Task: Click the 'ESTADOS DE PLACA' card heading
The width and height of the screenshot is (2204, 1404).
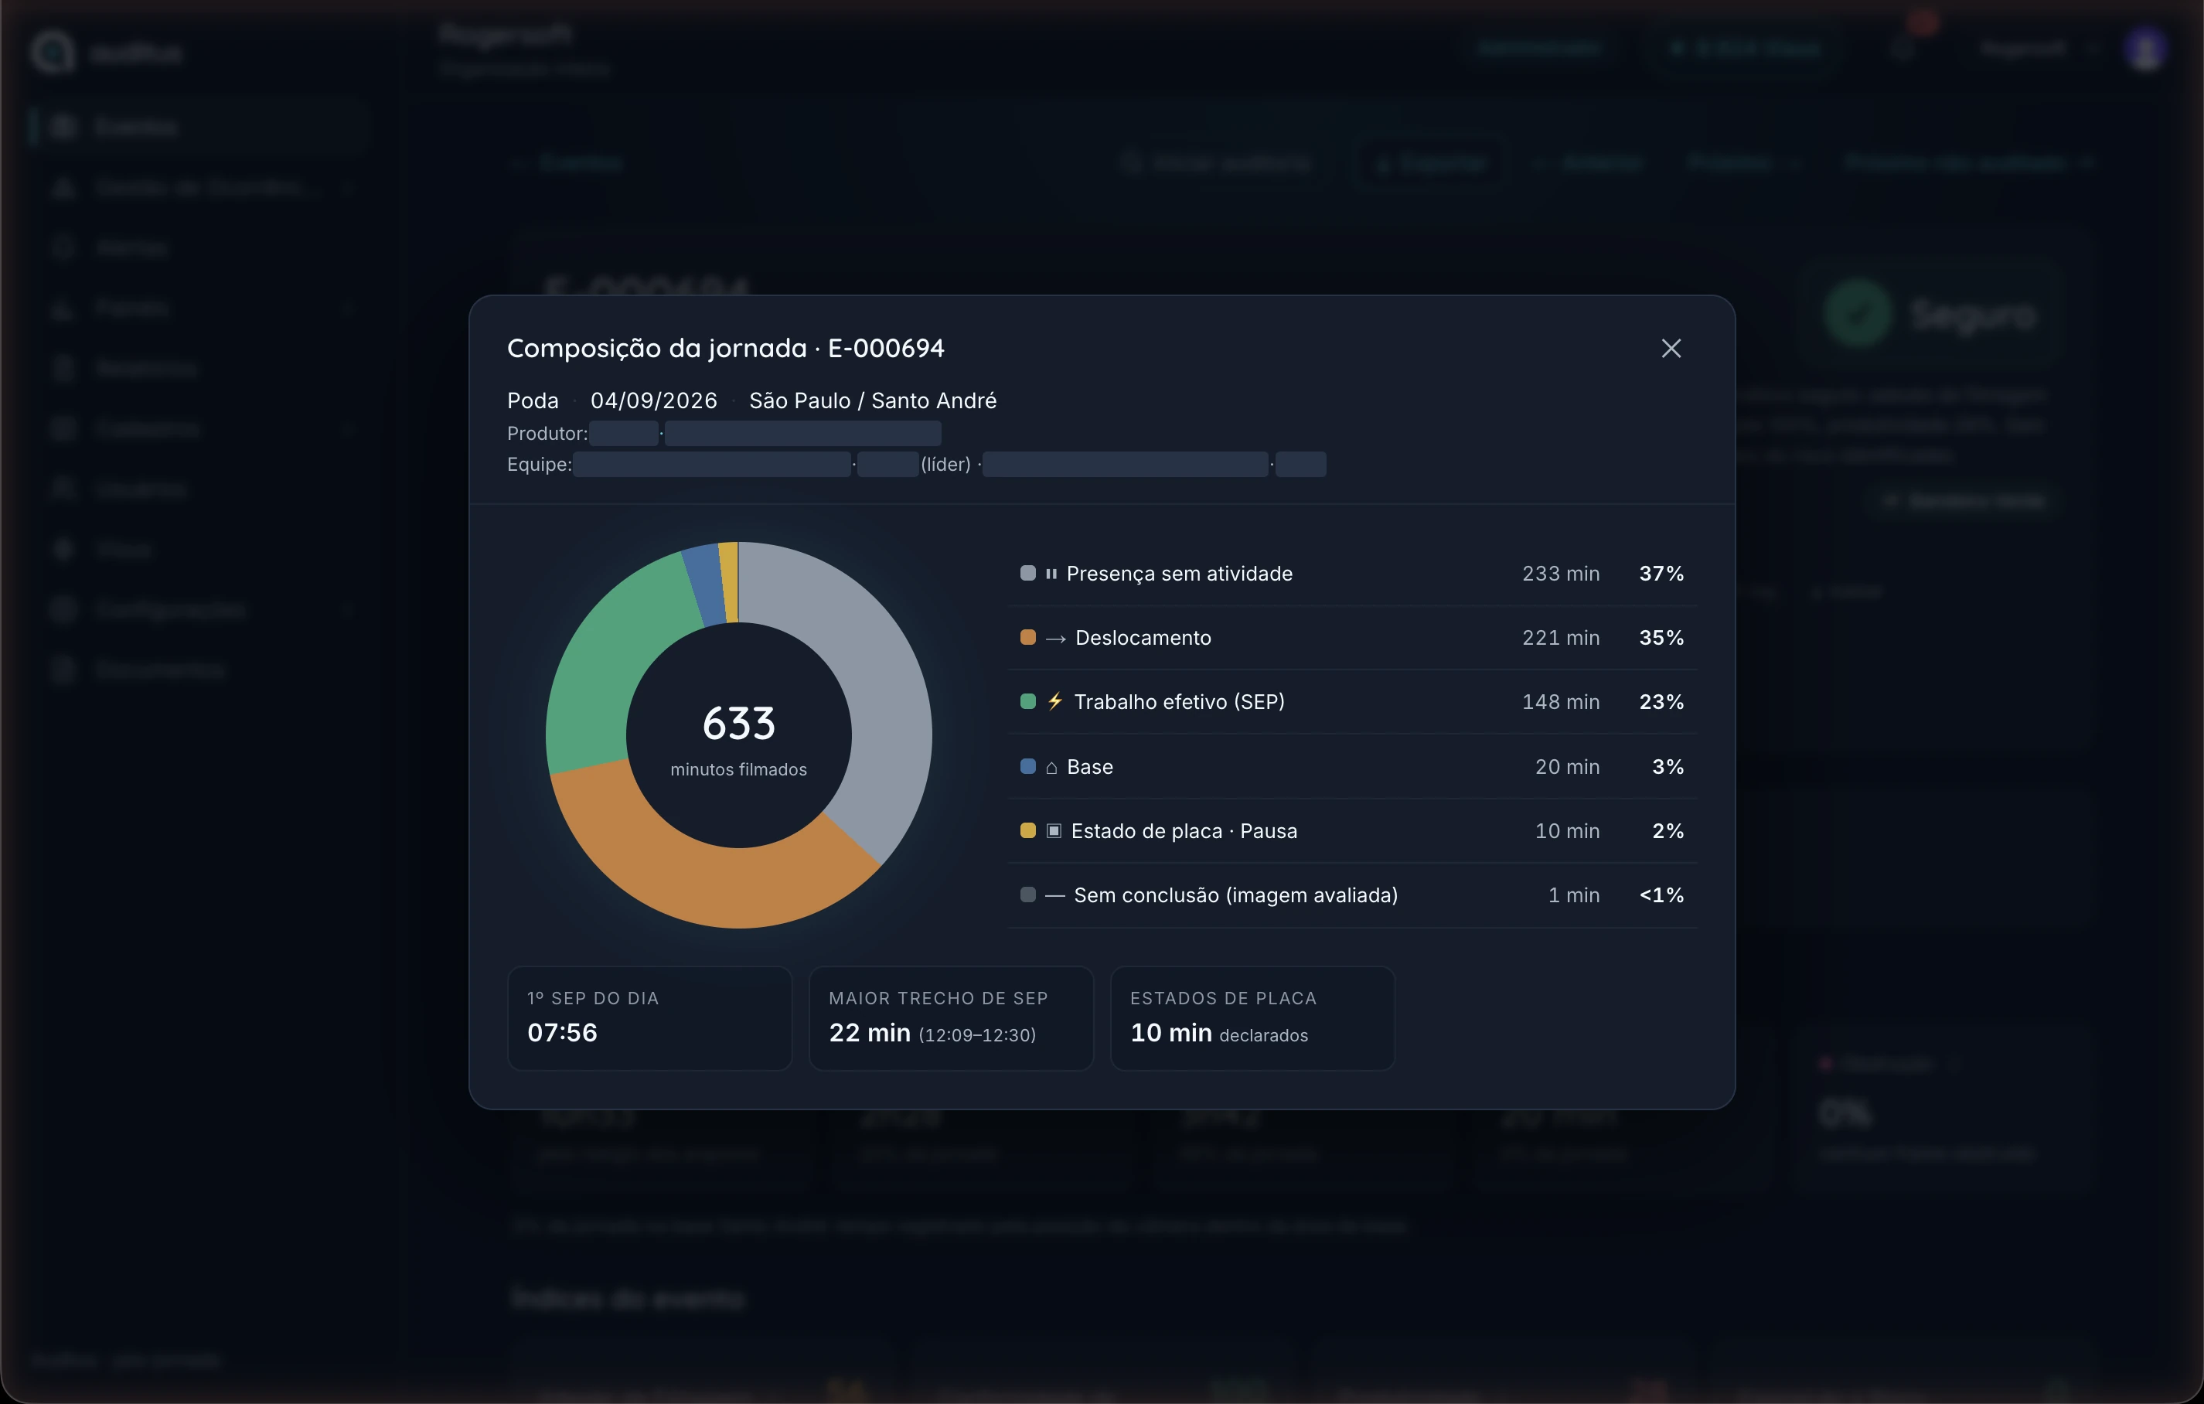Action: (x=1223, y=999)
